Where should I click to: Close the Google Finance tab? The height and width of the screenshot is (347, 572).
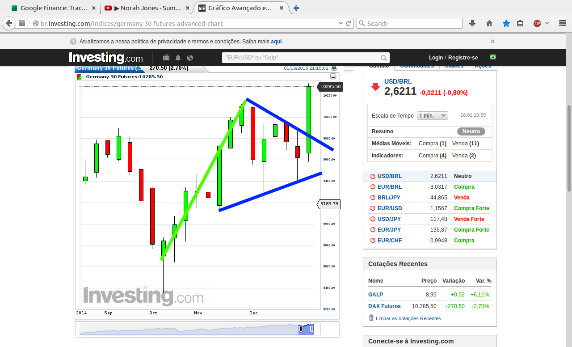click(93, 8)
